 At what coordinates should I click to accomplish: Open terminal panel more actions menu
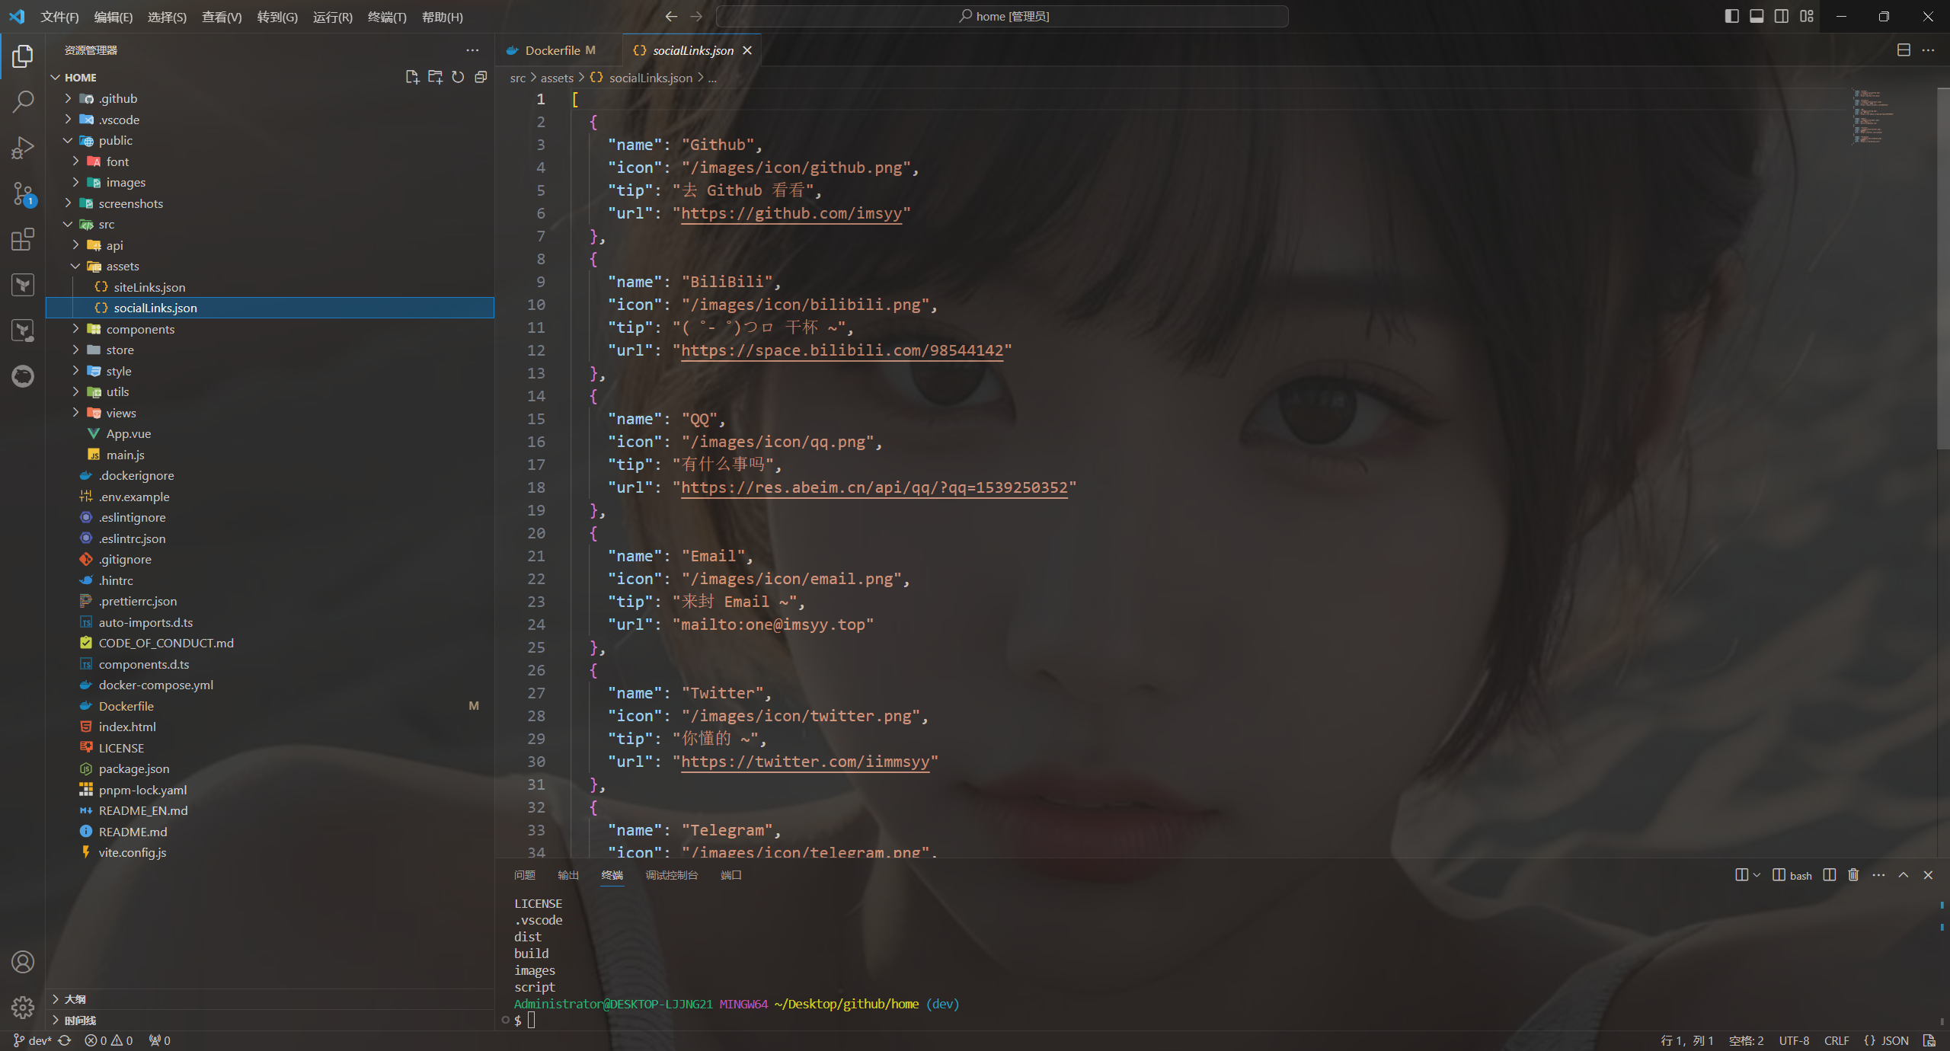(1878, 875)
